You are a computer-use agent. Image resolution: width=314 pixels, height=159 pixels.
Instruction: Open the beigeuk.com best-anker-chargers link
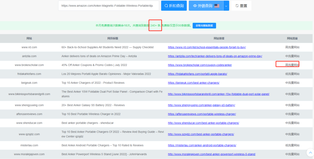[194, 83]
